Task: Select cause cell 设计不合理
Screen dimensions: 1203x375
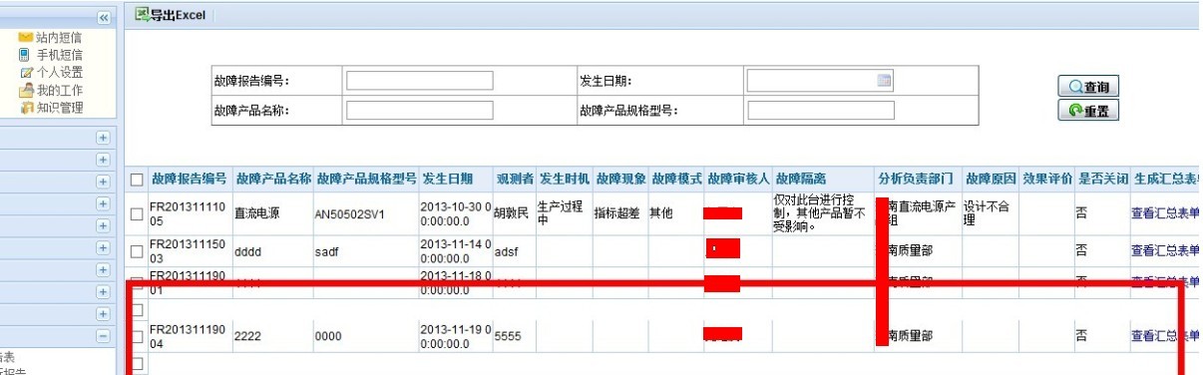Action: (x=989, y=212)
